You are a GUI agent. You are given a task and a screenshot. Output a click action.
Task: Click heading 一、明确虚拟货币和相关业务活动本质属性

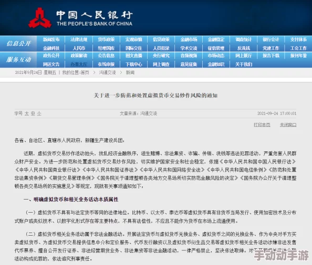point(71,200)
